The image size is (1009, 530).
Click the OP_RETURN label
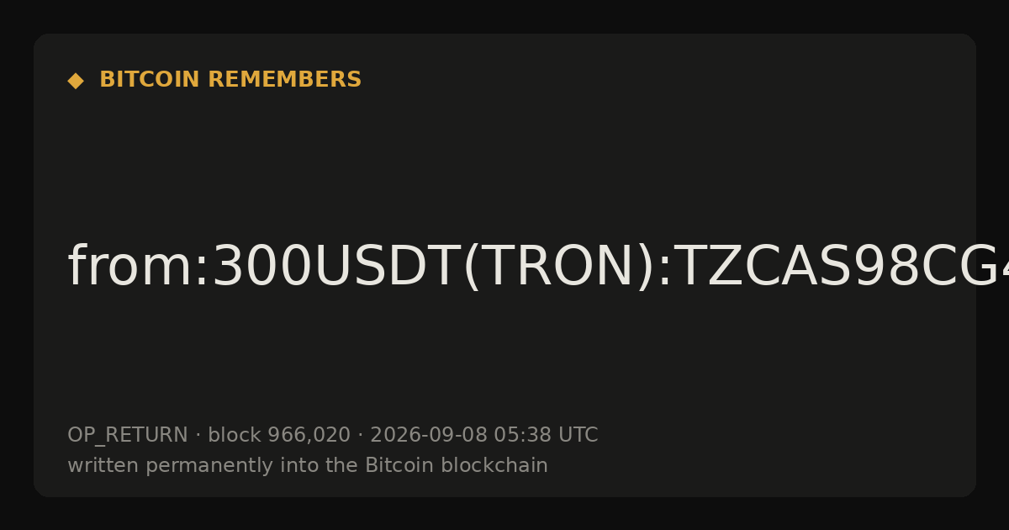[x=127, y=436]
